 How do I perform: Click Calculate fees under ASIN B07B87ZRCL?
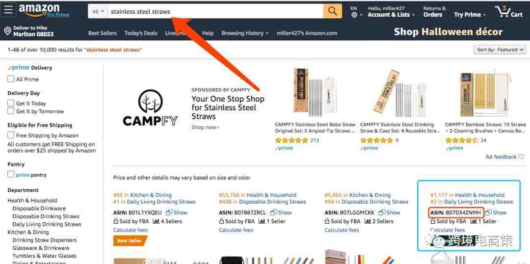click(x=236, y=230)
